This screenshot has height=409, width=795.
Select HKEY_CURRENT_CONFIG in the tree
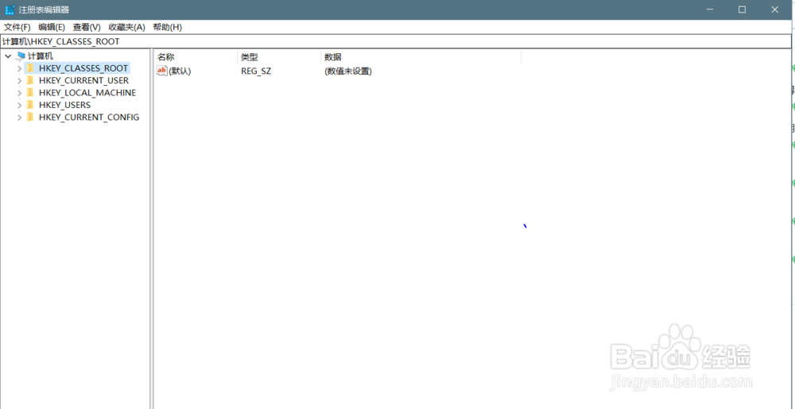click(89, 117)
